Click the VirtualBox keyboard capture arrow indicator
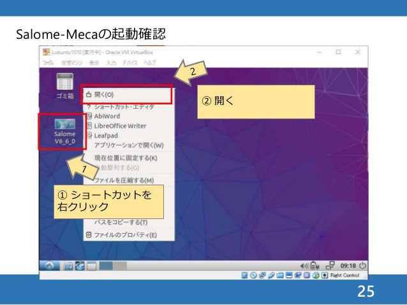 [x=325, y=275]
